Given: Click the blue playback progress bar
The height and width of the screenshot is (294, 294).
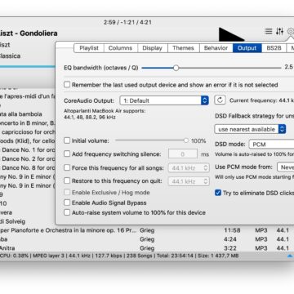Looking at the screenshot, I should click(28, 66).
